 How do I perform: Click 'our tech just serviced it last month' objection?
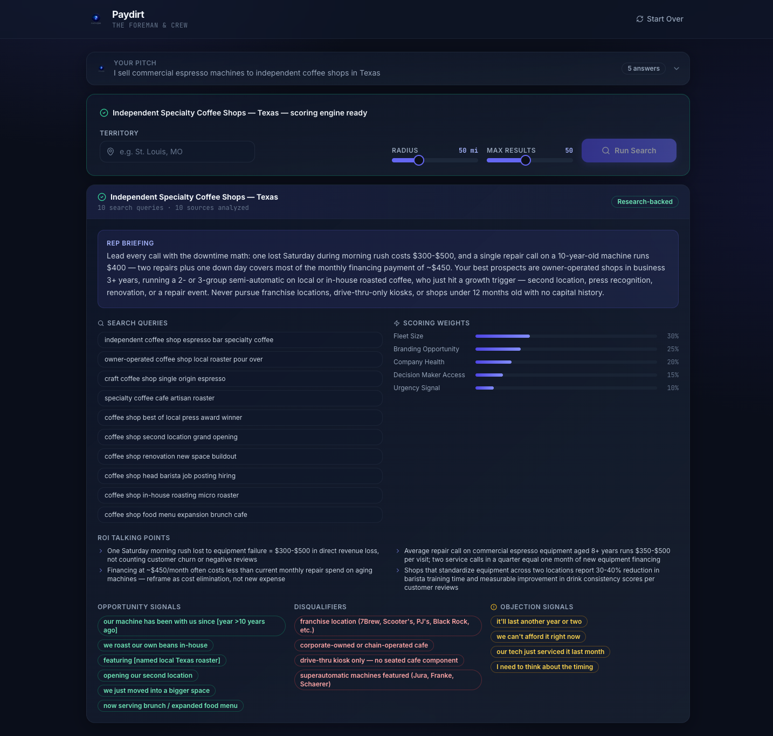(550, 652)
